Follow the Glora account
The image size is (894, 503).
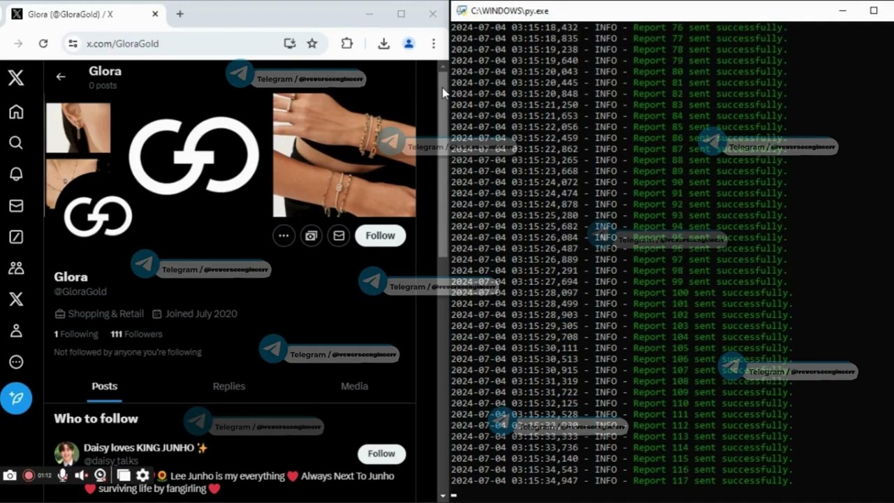[380, 235]
